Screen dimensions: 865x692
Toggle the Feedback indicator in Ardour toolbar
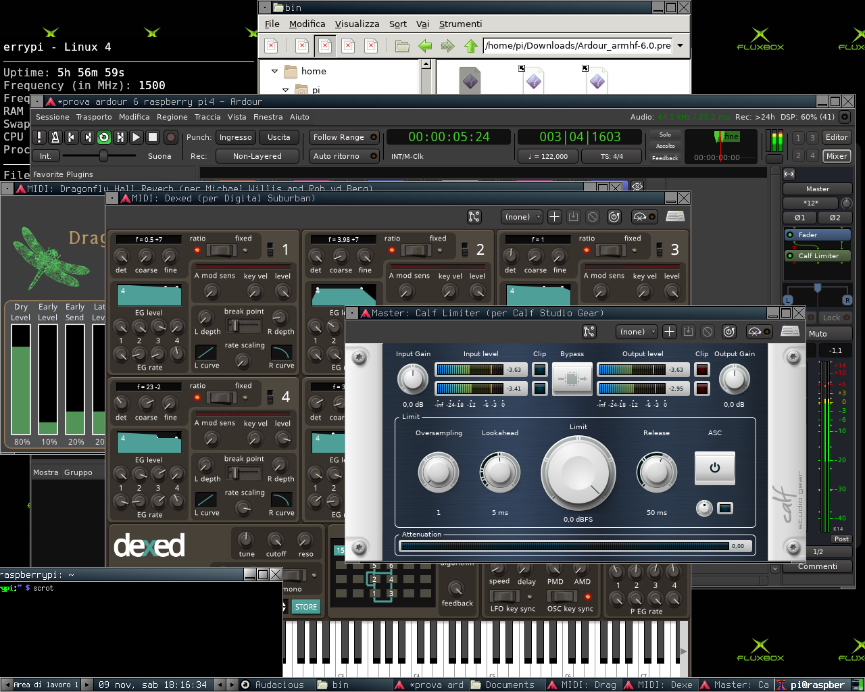pyautogui.click(x=666, y=158)
